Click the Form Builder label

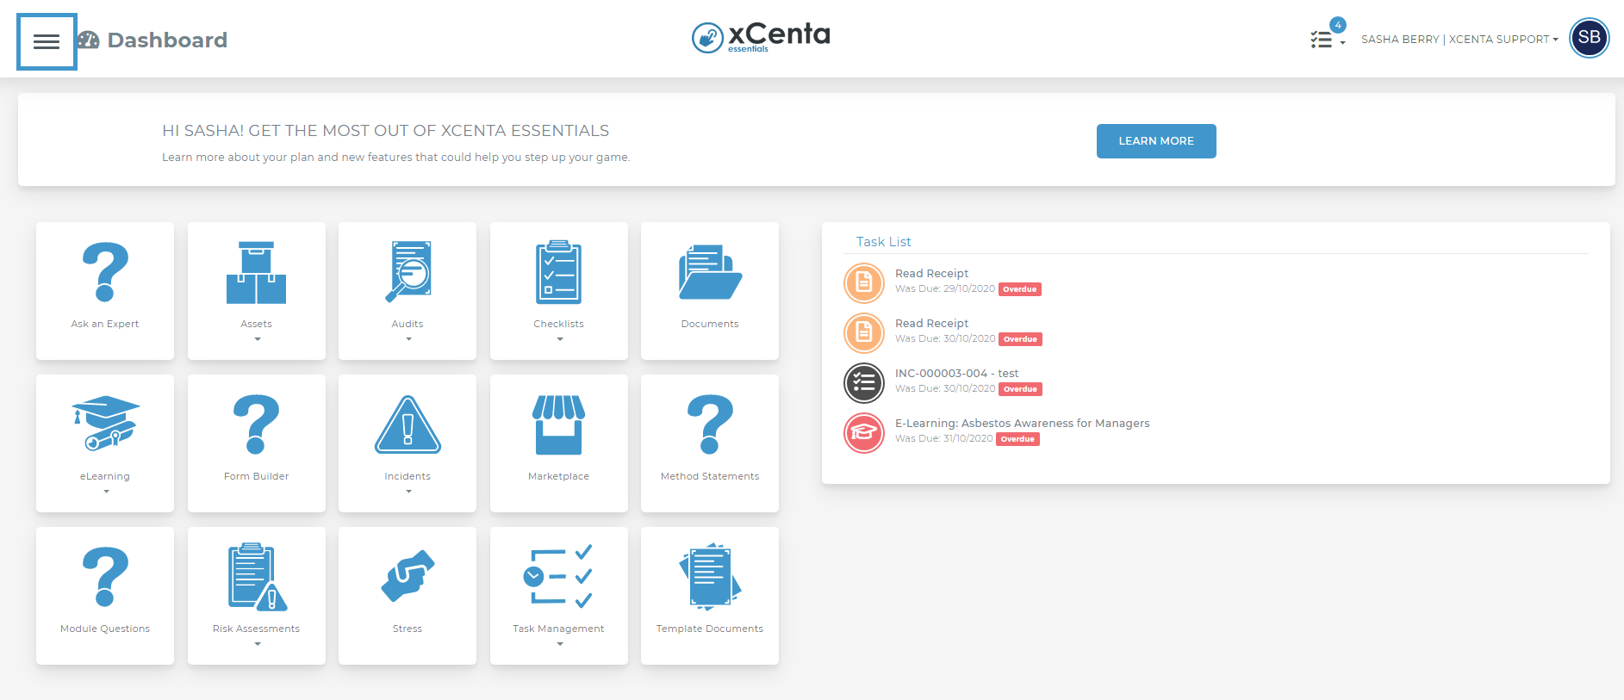coord(256,477)
